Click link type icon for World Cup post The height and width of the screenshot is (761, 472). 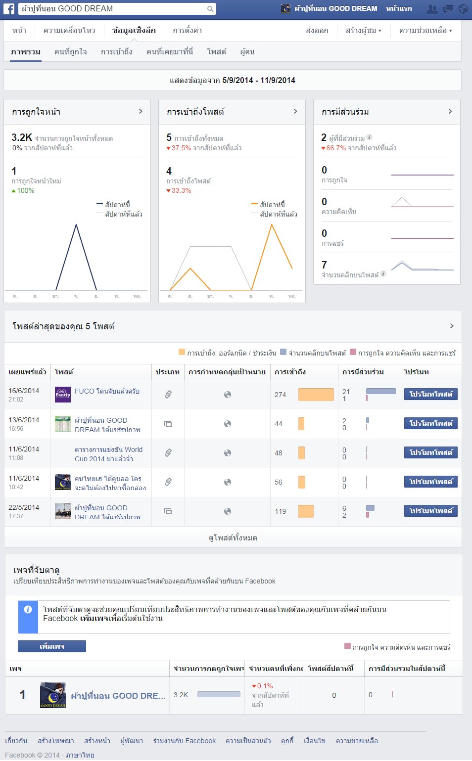click(168, 452)
